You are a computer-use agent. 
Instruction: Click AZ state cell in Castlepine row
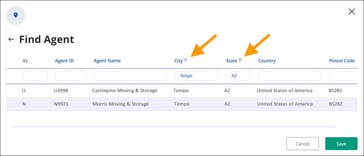(227, 91)
